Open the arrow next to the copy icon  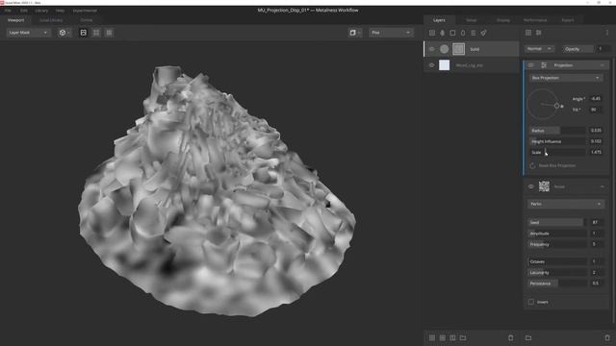coord(359,33)
